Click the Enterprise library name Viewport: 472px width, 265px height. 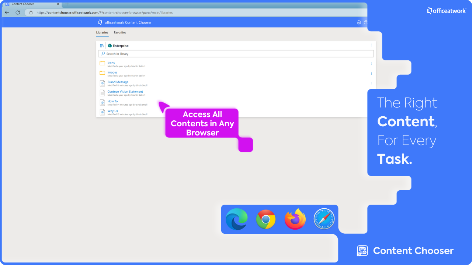point(121,46)
